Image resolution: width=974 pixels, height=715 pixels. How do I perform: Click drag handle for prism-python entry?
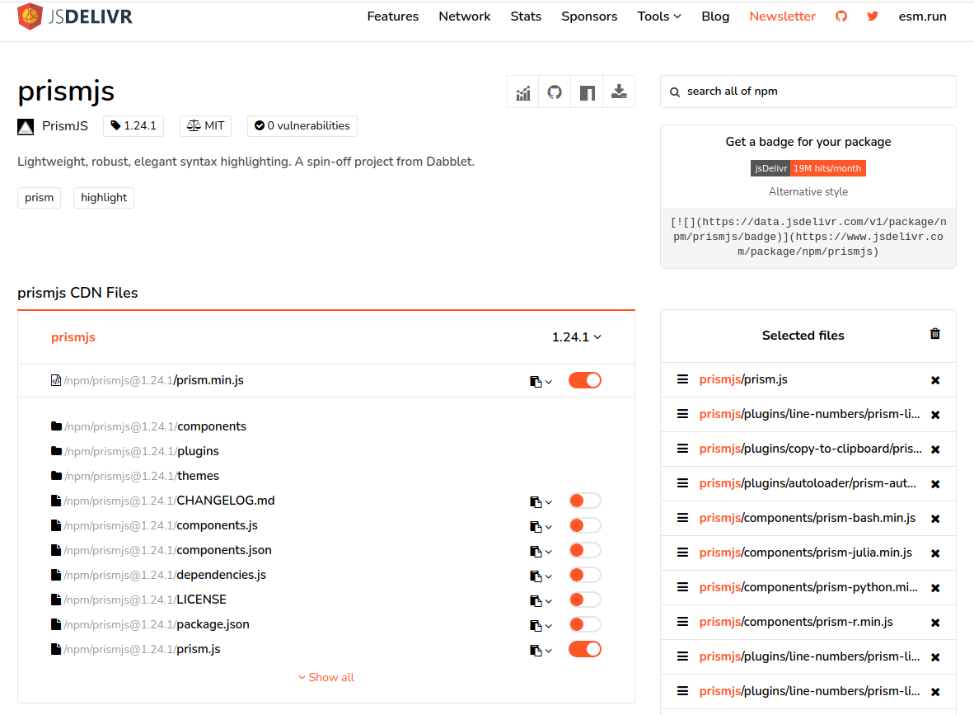(x=682, y=587)
